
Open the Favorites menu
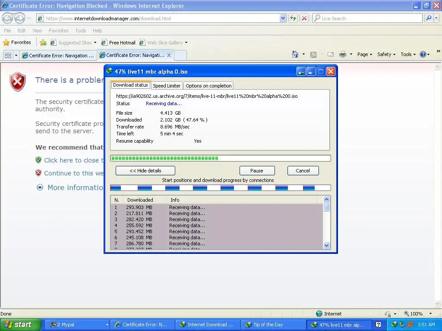click(x=58, y=31)
